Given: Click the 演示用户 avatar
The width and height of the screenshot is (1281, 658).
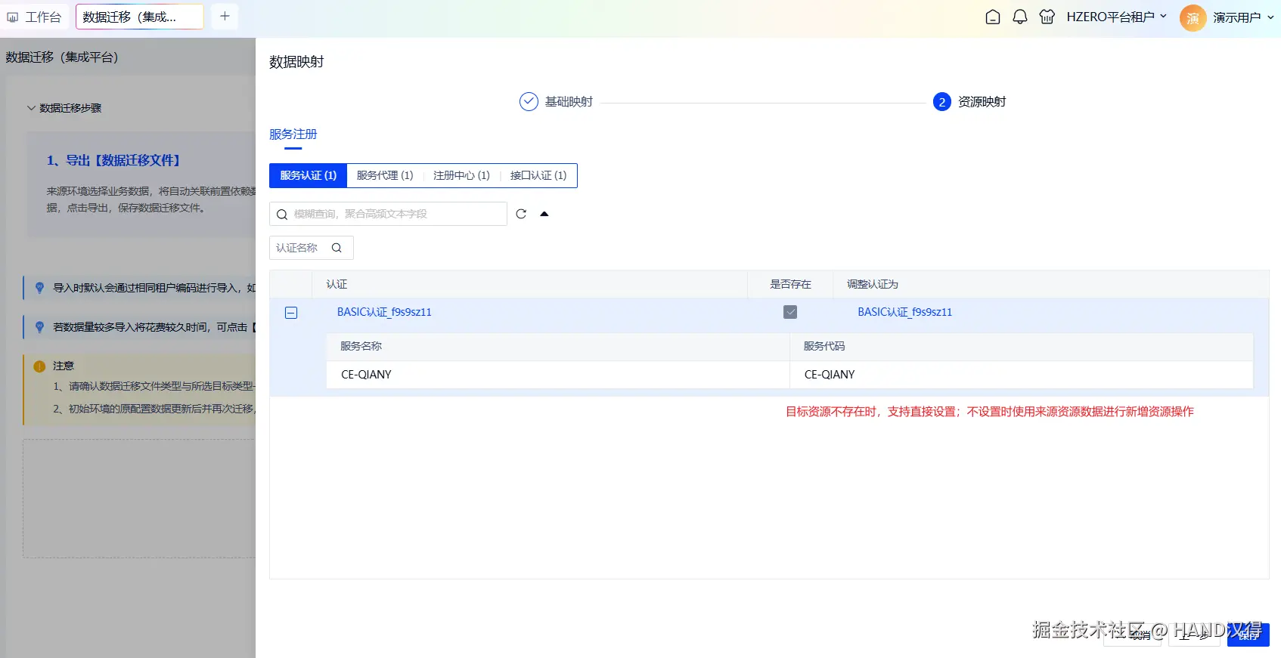Looking at the screenshot, I should click(x=1193, y=17).
